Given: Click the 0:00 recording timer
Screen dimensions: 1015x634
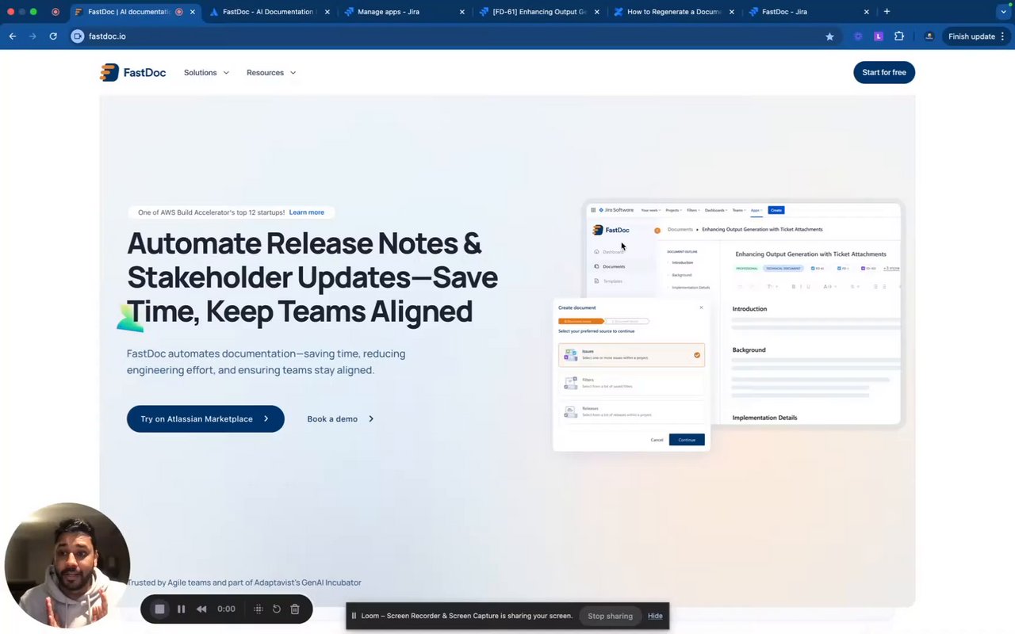Looking at the screenshot, I should click(x=227, y=609).
